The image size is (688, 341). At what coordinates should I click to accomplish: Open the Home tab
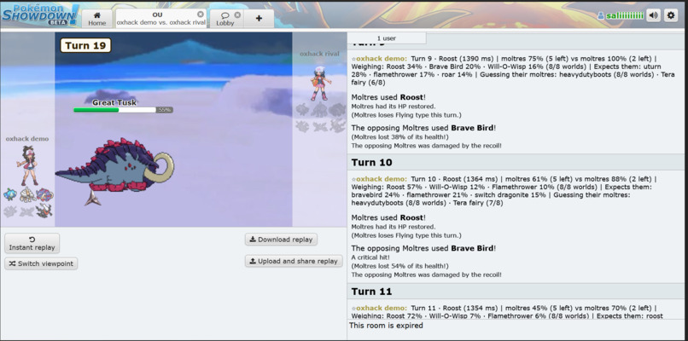point(97,19)
